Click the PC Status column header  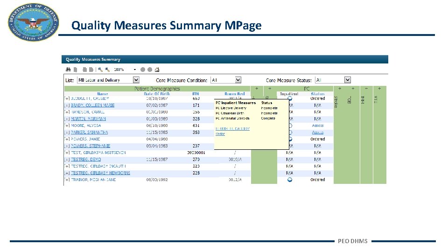click(x=318, y=94)
